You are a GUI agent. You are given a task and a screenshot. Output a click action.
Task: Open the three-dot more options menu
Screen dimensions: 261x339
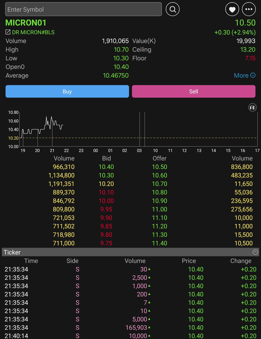[x=249, y=9]
